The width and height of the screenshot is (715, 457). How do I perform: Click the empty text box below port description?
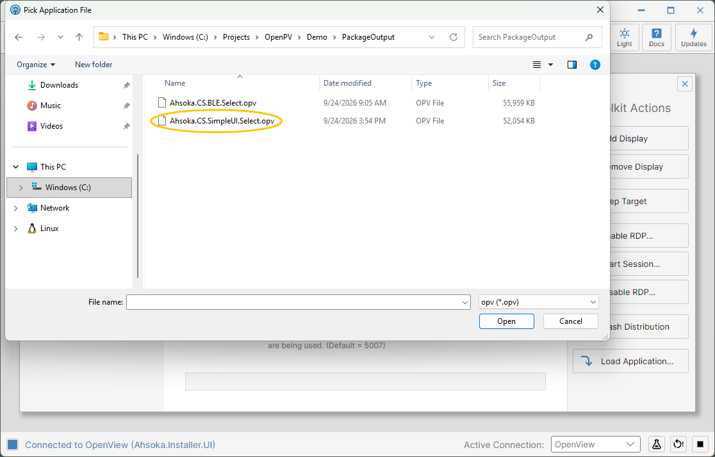(365, 381)
